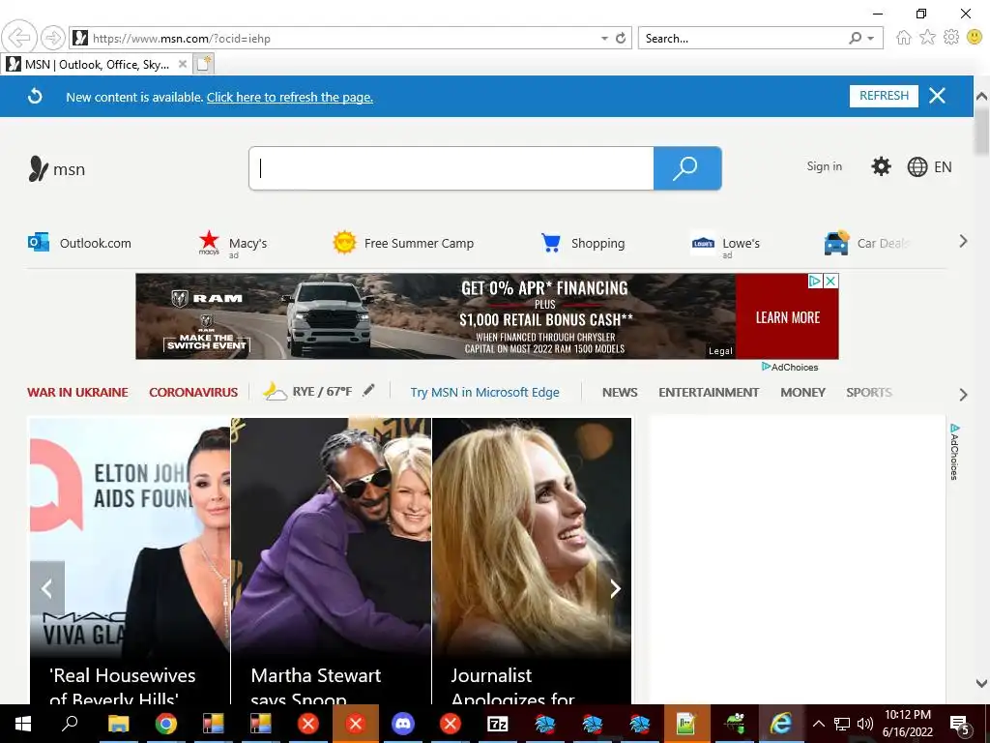Click the REFRESH button in the banner
The width and height of the screenshot is (990, 743).
pos(884,96)
